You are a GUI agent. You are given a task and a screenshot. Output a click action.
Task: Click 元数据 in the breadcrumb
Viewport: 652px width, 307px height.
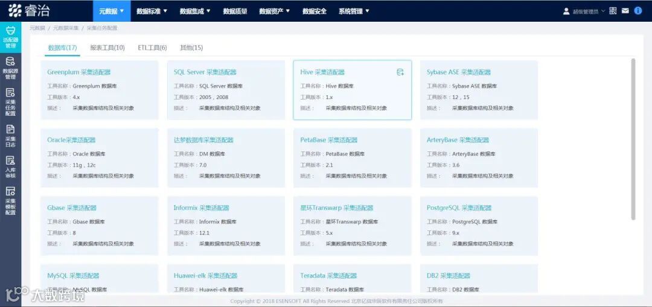[37, 28]
